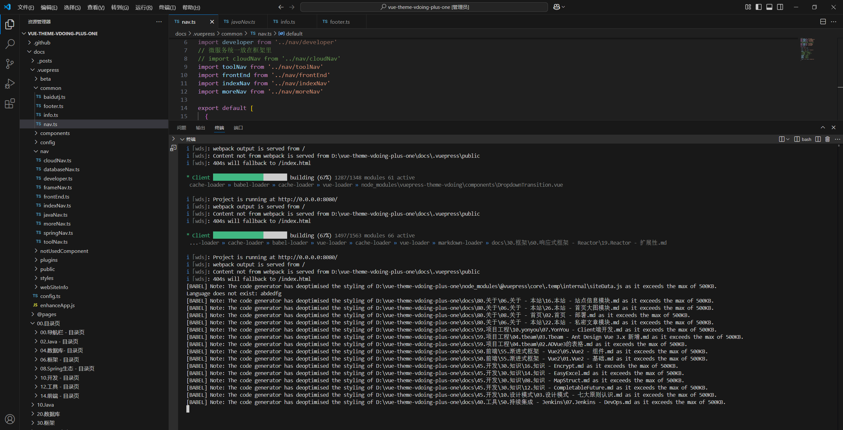The width and height of the screenshot is (843, 430).
Task: Switch to the 问题 panel tab
Action: 181,128
